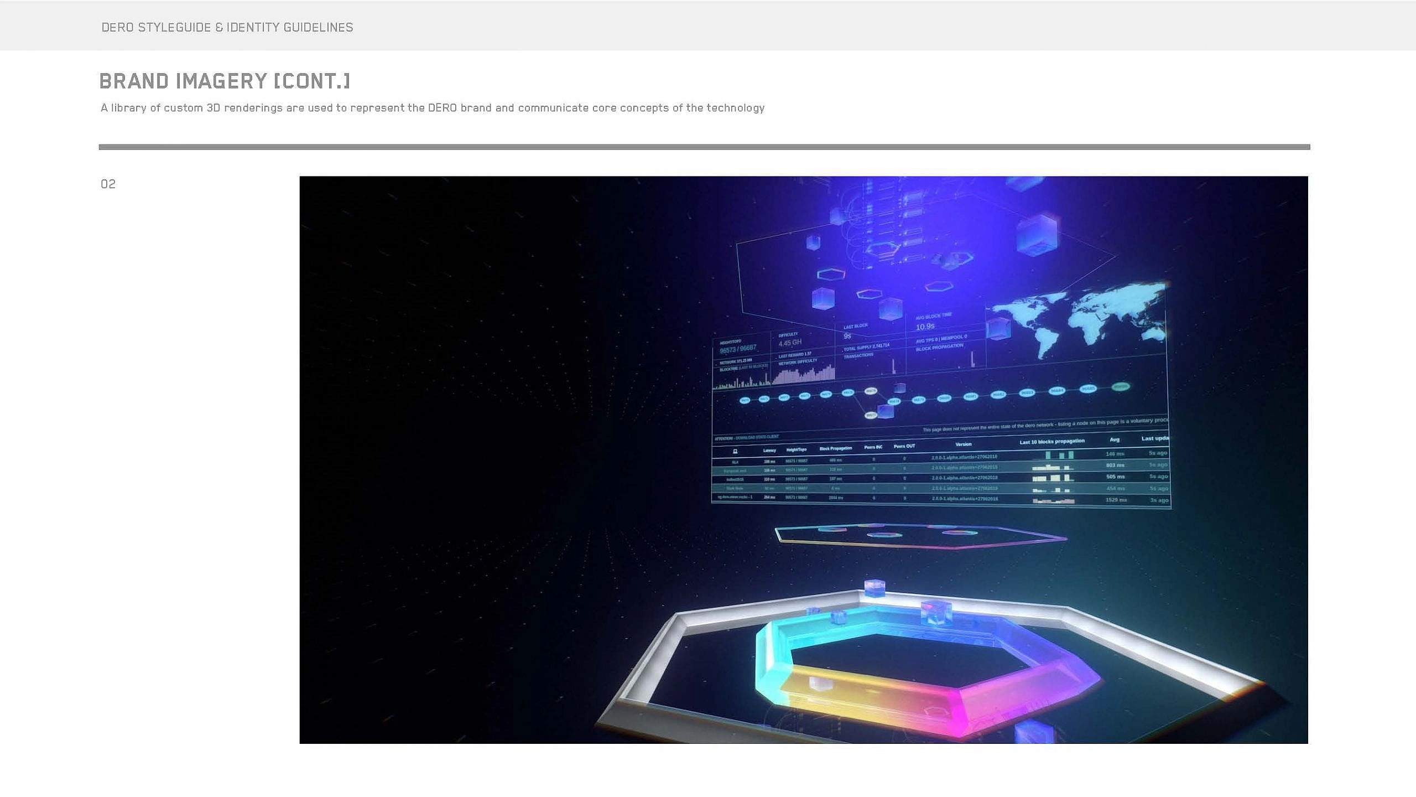Click the '02' image number label
The height and width of the screenshot is (797, 1416).
click(x=108, y=184)
